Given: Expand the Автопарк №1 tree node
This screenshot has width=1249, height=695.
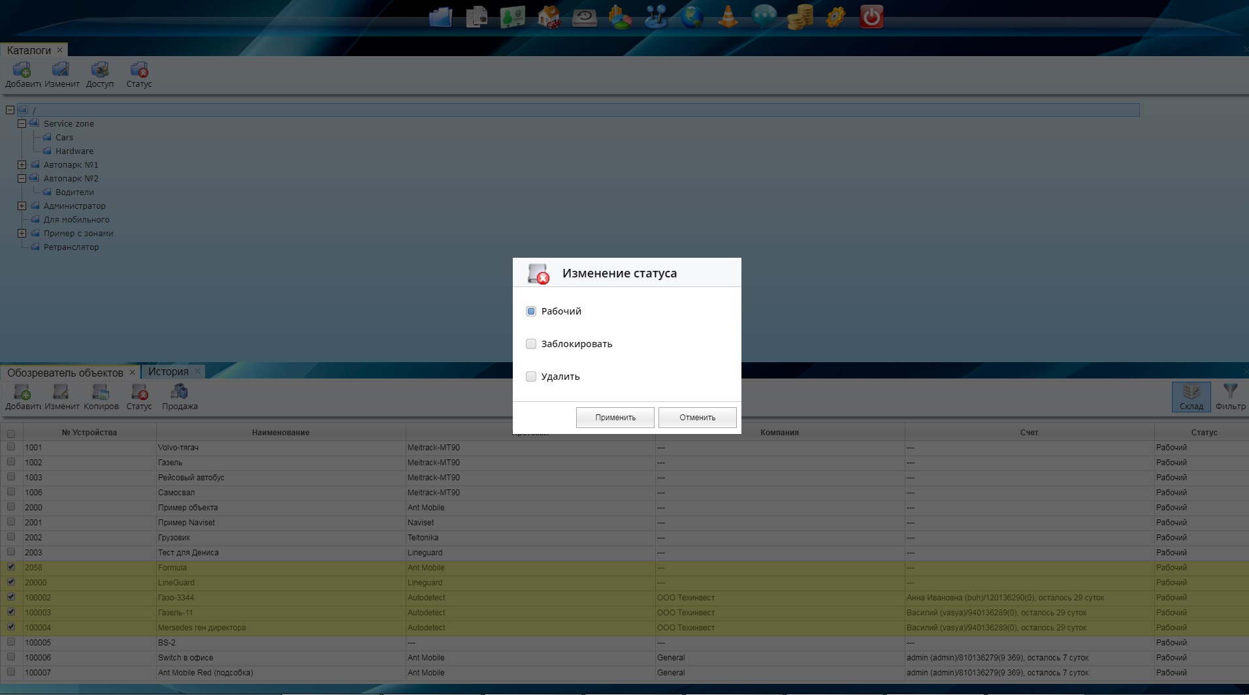Looking at the screenshot, I should tap(22, 165).
